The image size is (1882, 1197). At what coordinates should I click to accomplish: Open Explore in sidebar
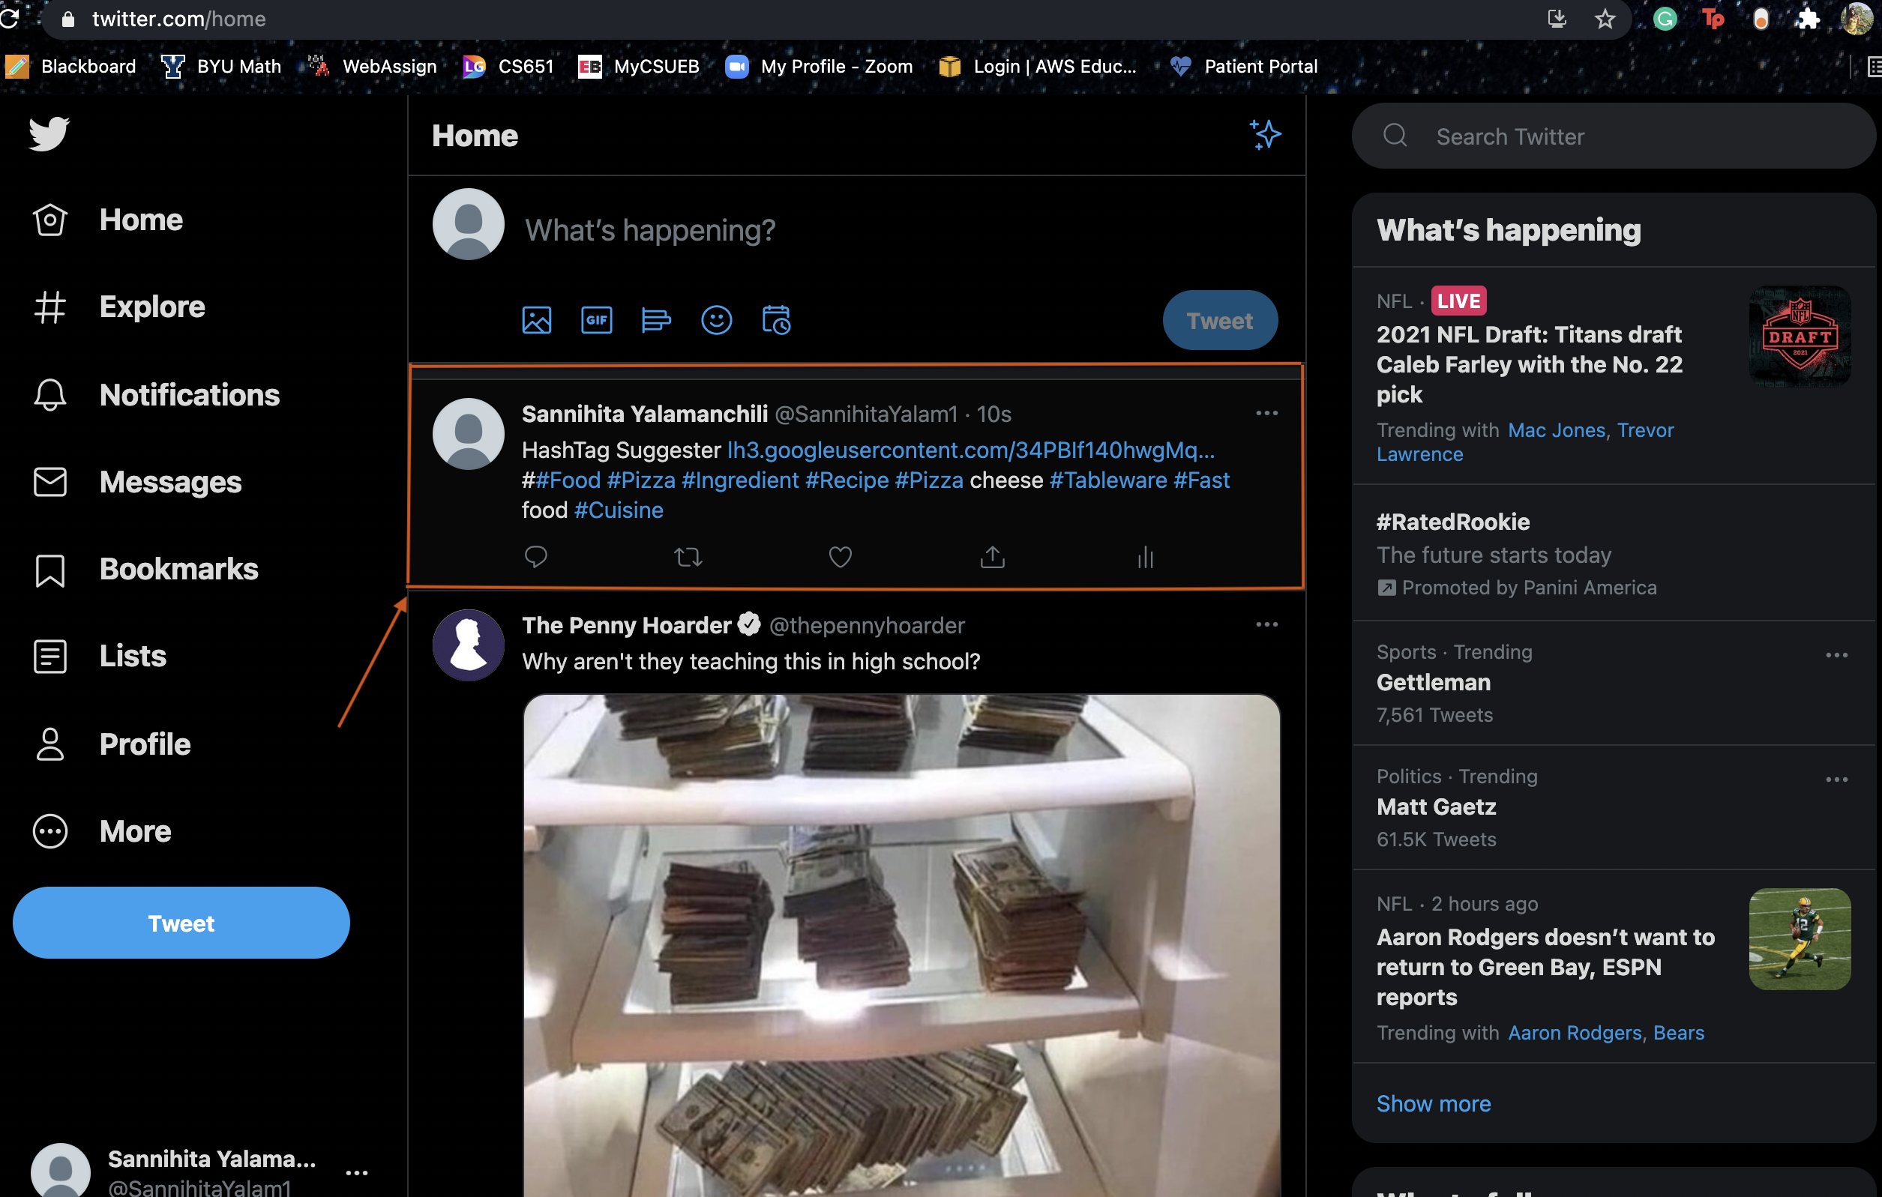pyautogui.click(x=118, y=307)
